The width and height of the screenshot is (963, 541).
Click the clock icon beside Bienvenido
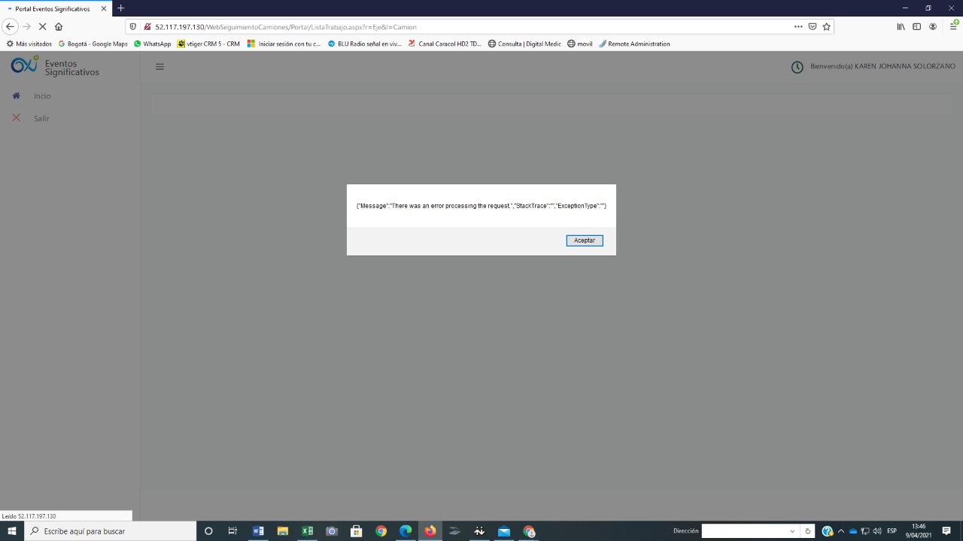click(x=797, y=67)
